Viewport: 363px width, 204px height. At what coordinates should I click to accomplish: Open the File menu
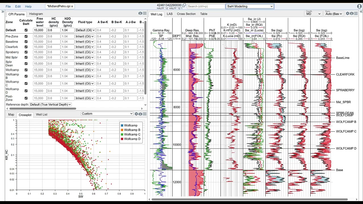coord(8,6)
